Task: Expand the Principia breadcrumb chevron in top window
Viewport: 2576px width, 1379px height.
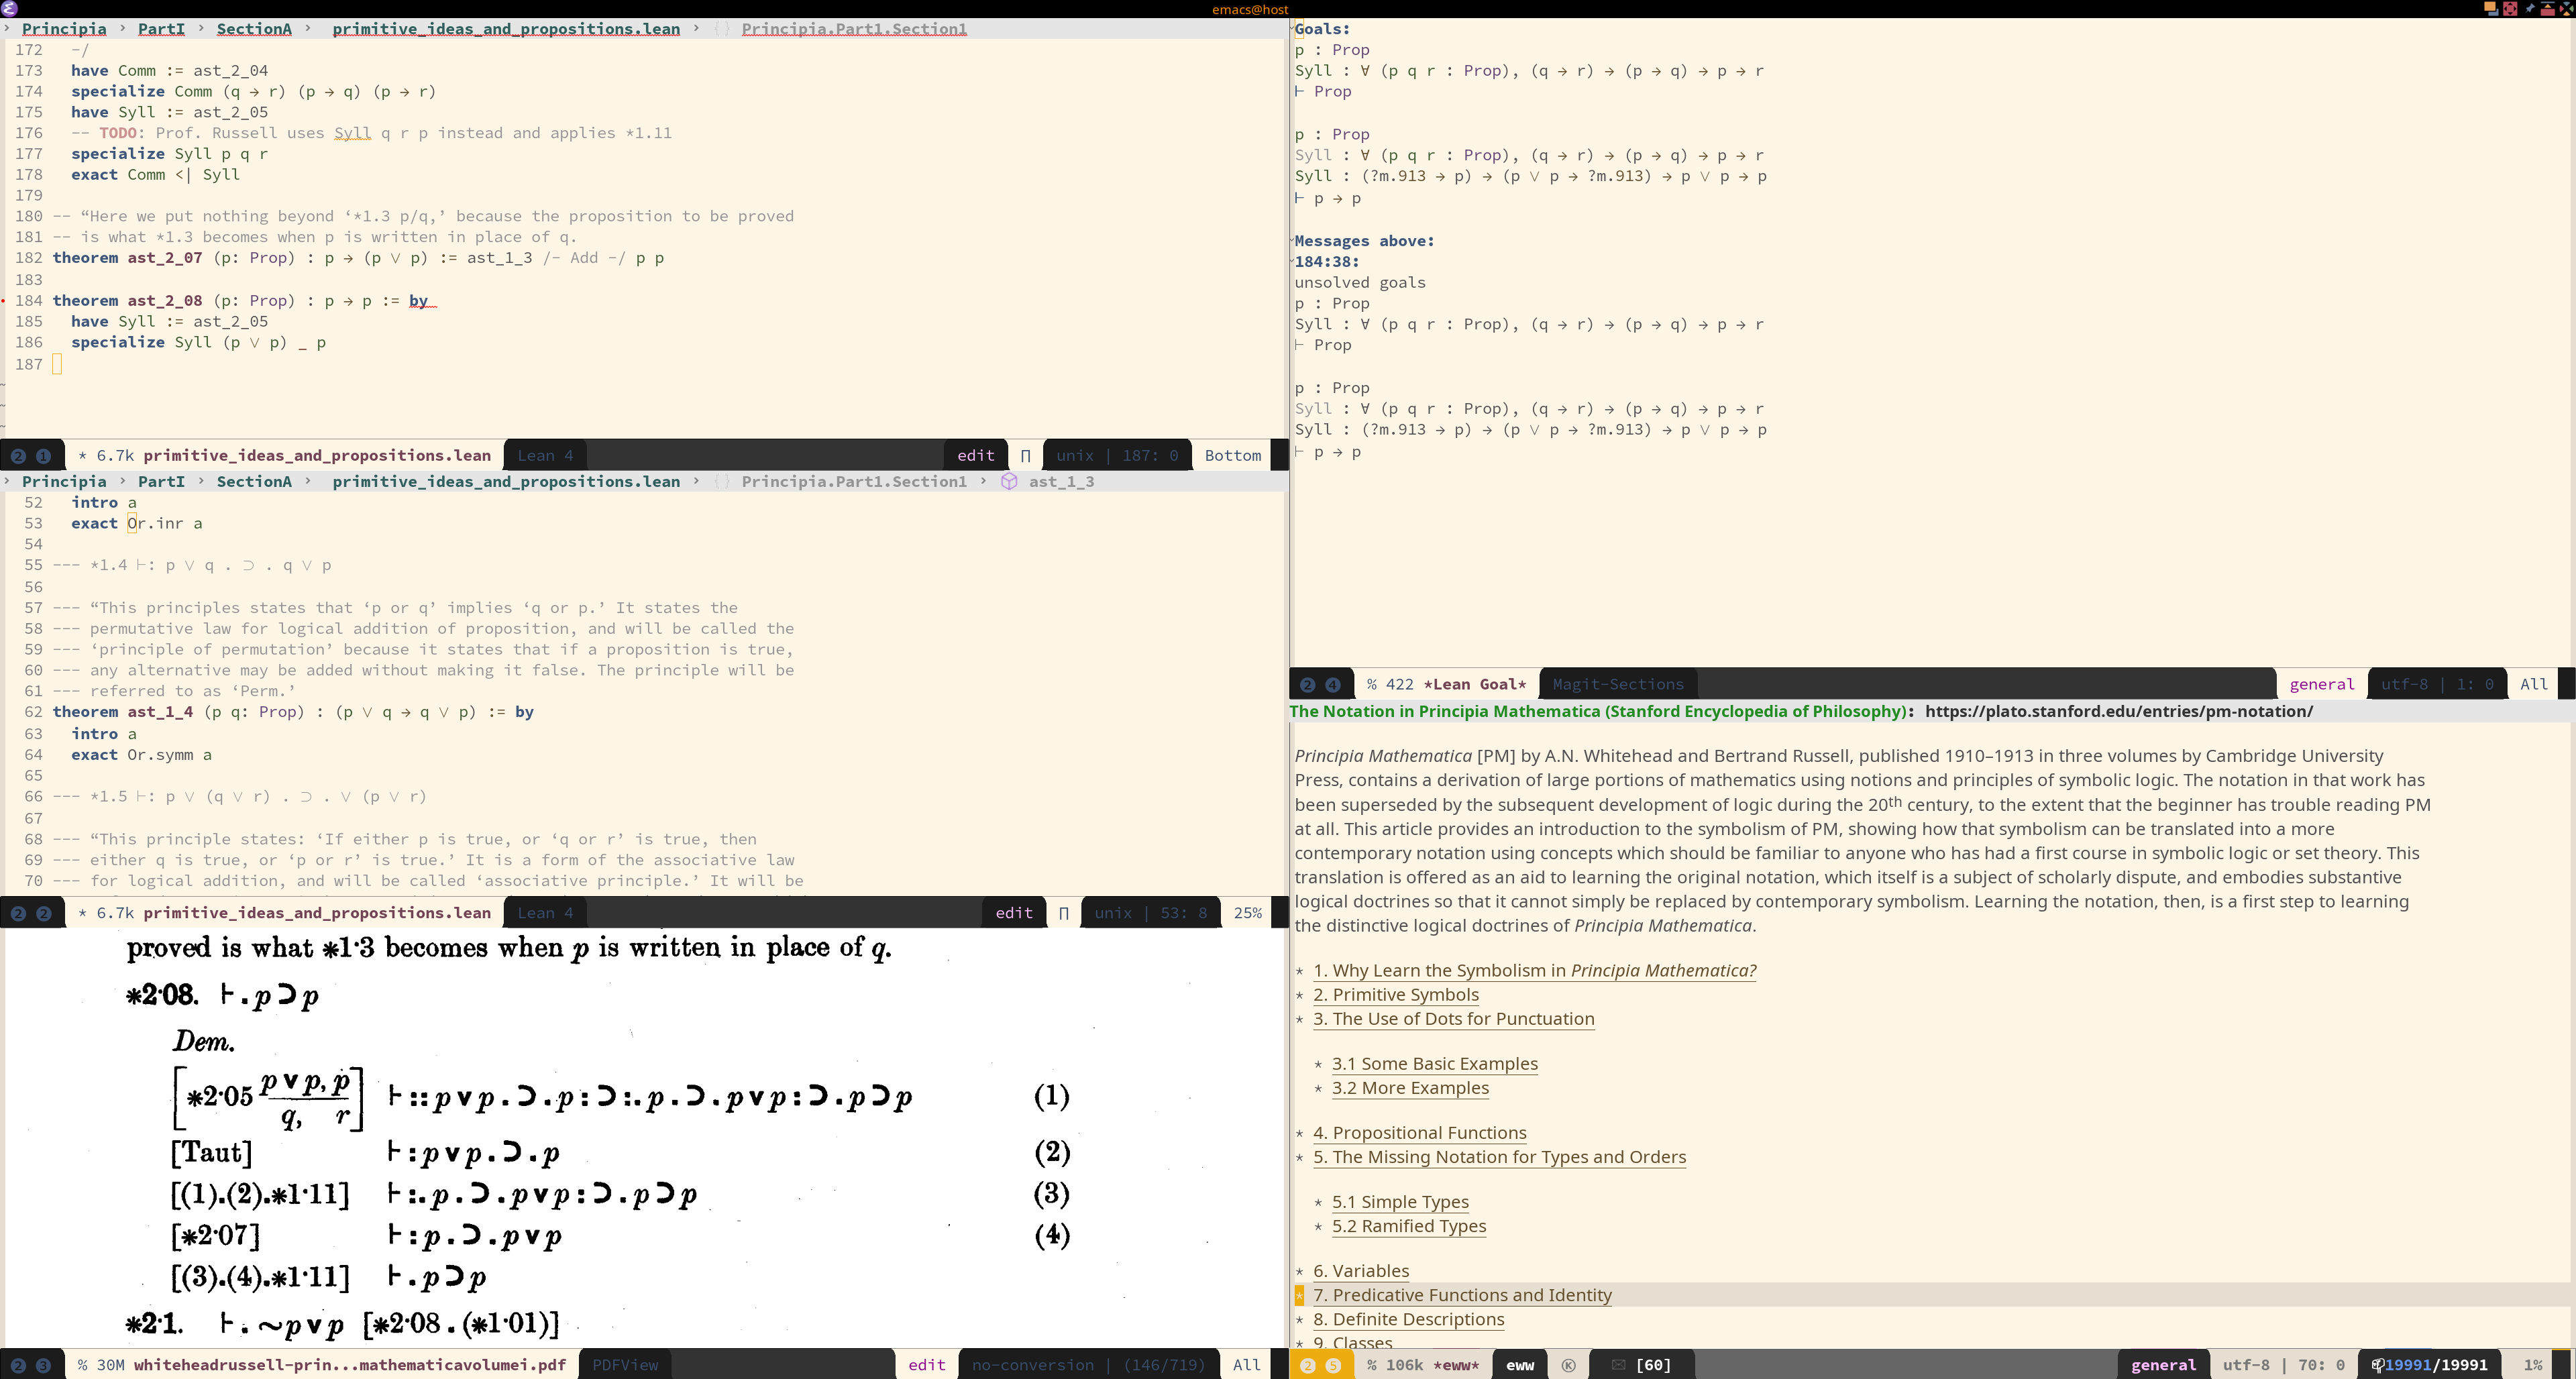Action: [x=7, y=29]
